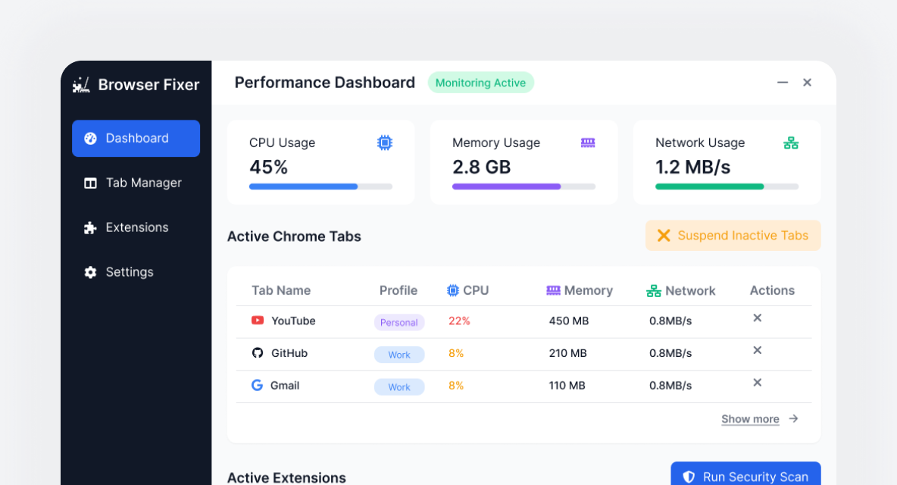The width and height of the screenshot is (897, 485).
Task: Click the memory icon in Memory Usage card
Action: [x=588, y=142]
